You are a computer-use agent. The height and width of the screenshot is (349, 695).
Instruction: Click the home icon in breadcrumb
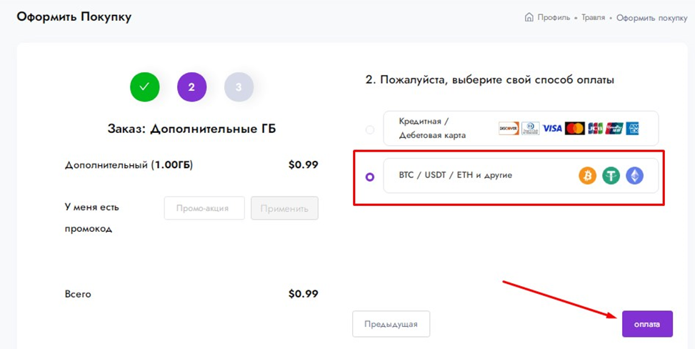pos(529,17)
